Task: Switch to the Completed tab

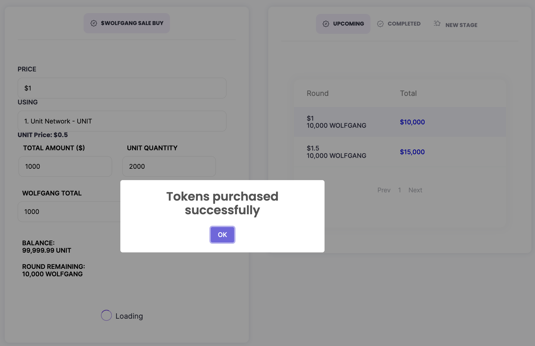Action: coord(399,24)
